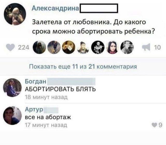Click the 10 shares count
166x145 pixels.
point(157,47)
